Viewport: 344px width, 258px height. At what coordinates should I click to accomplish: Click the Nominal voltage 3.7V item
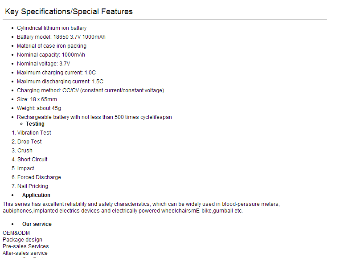click(x=43, y=64)
